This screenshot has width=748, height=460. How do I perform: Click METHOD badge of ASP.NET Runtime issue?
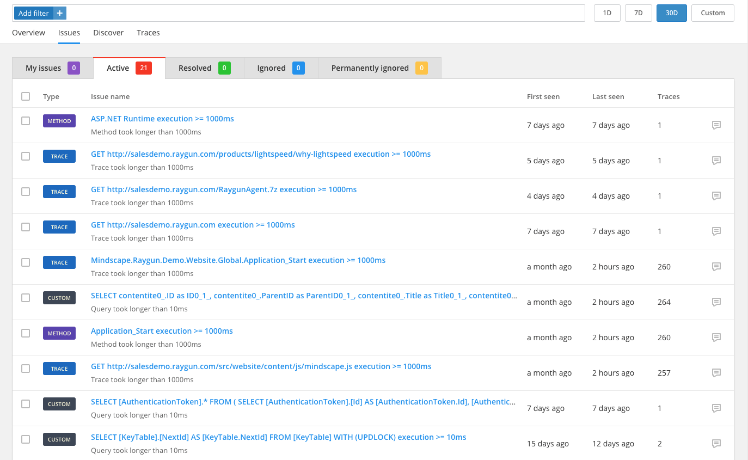point(59,121)
